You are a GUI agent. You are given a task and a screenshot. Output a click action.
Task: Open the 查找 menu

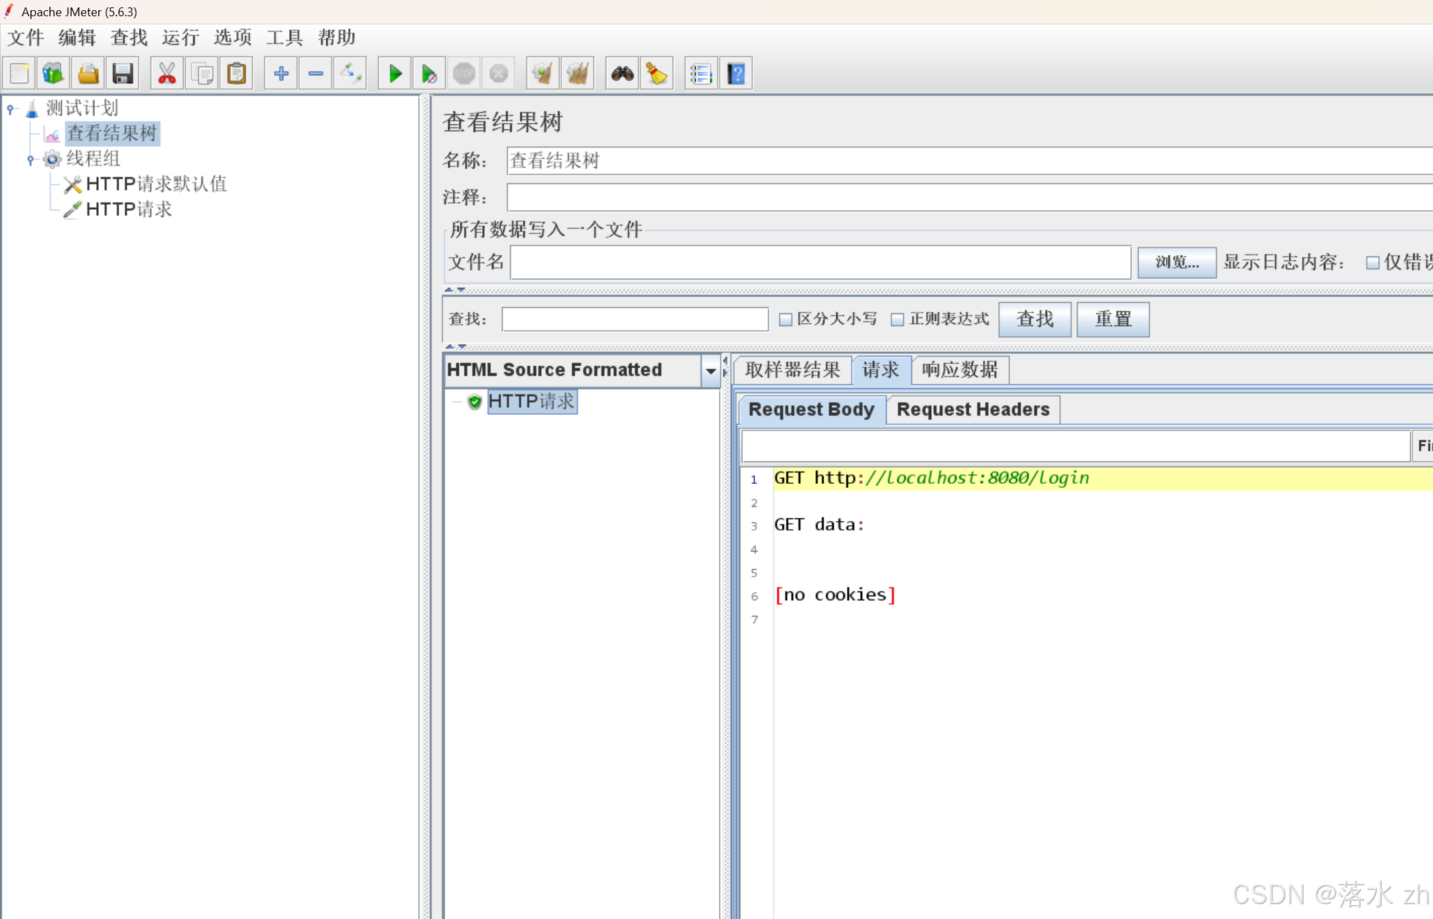[129, 37]
